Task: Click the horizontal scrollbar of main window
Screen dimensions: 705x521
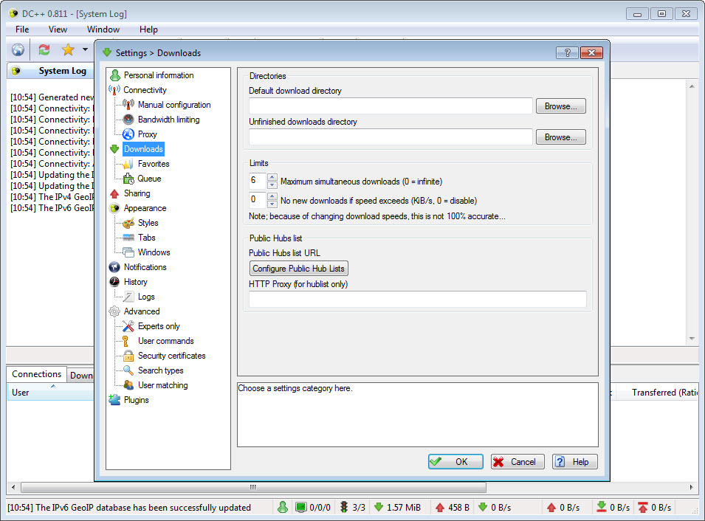Action: point(254,487)
